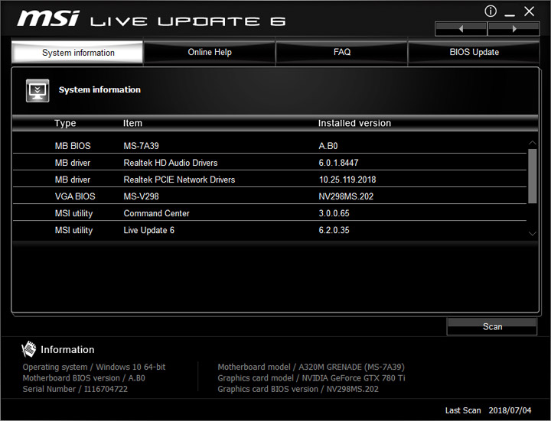Click version 3.0.0.65
This screenshot has width=551, height=421.
pyautogui.click(x=334, y=213)
